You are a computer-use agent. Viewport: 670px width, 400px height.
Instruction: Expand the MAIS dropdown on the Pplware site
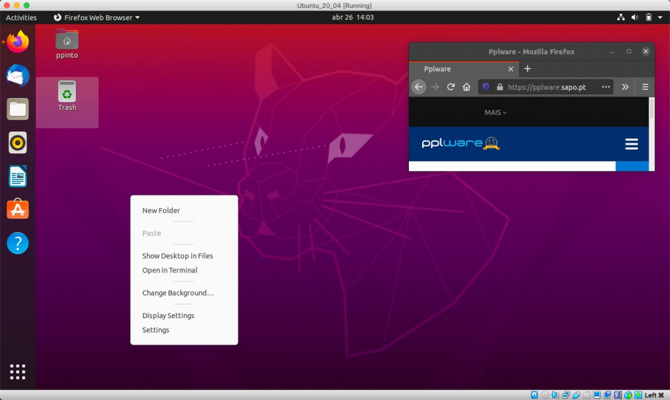tap(495, 112)
